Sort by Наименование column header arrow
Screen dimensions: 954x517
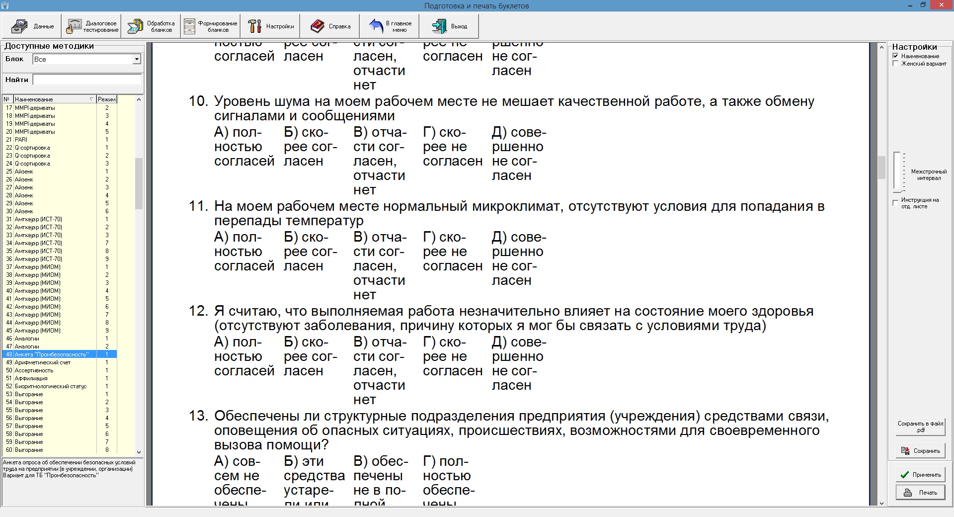[x=91, y=99]
